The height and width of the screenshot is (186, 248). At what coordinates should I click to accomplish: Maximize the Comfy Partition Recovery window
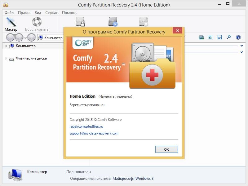coord(228,4)
